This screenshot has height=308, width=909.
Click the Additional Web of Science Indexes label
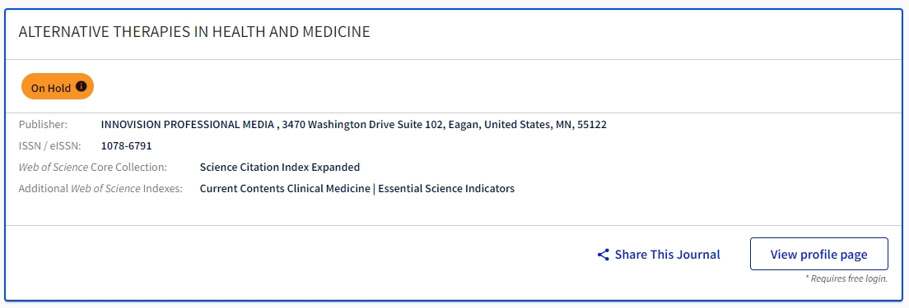[x=100, y=188]
